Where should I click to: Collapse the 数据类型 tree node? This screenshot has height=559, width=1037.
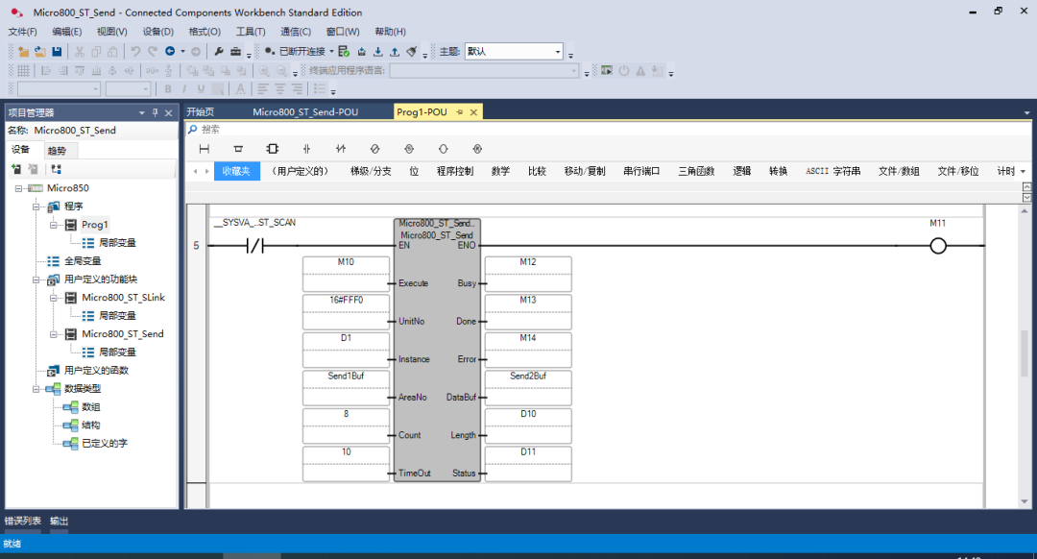tap(36, 389)
